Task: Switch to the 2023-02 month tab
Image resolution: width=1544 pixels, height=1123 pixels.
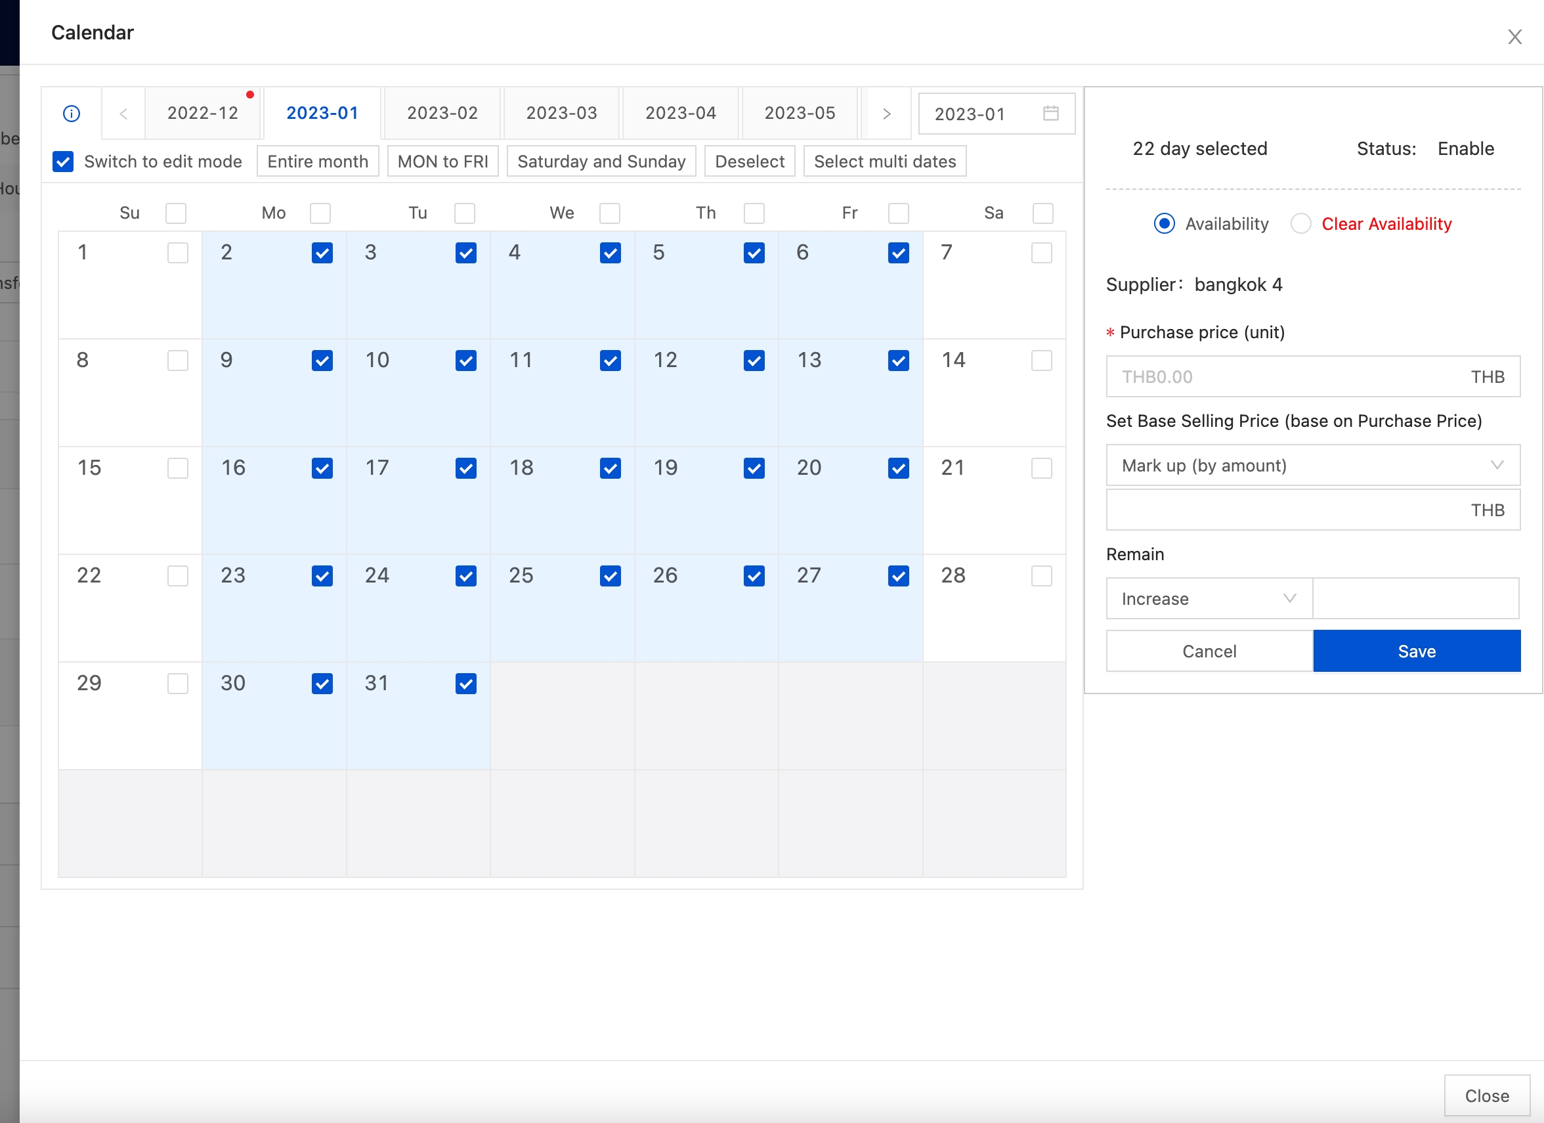Action: coord(442,113)
